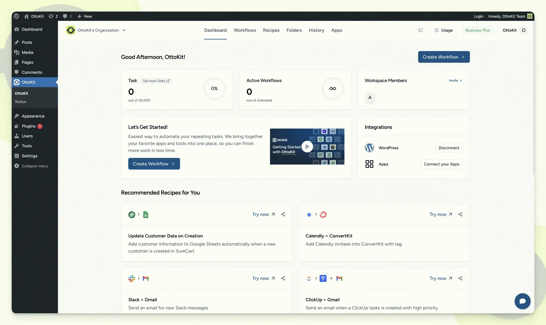Open the Usage page
Viewport: 546px width, 325px height.
pyautogui.click(x=444, y=30)
